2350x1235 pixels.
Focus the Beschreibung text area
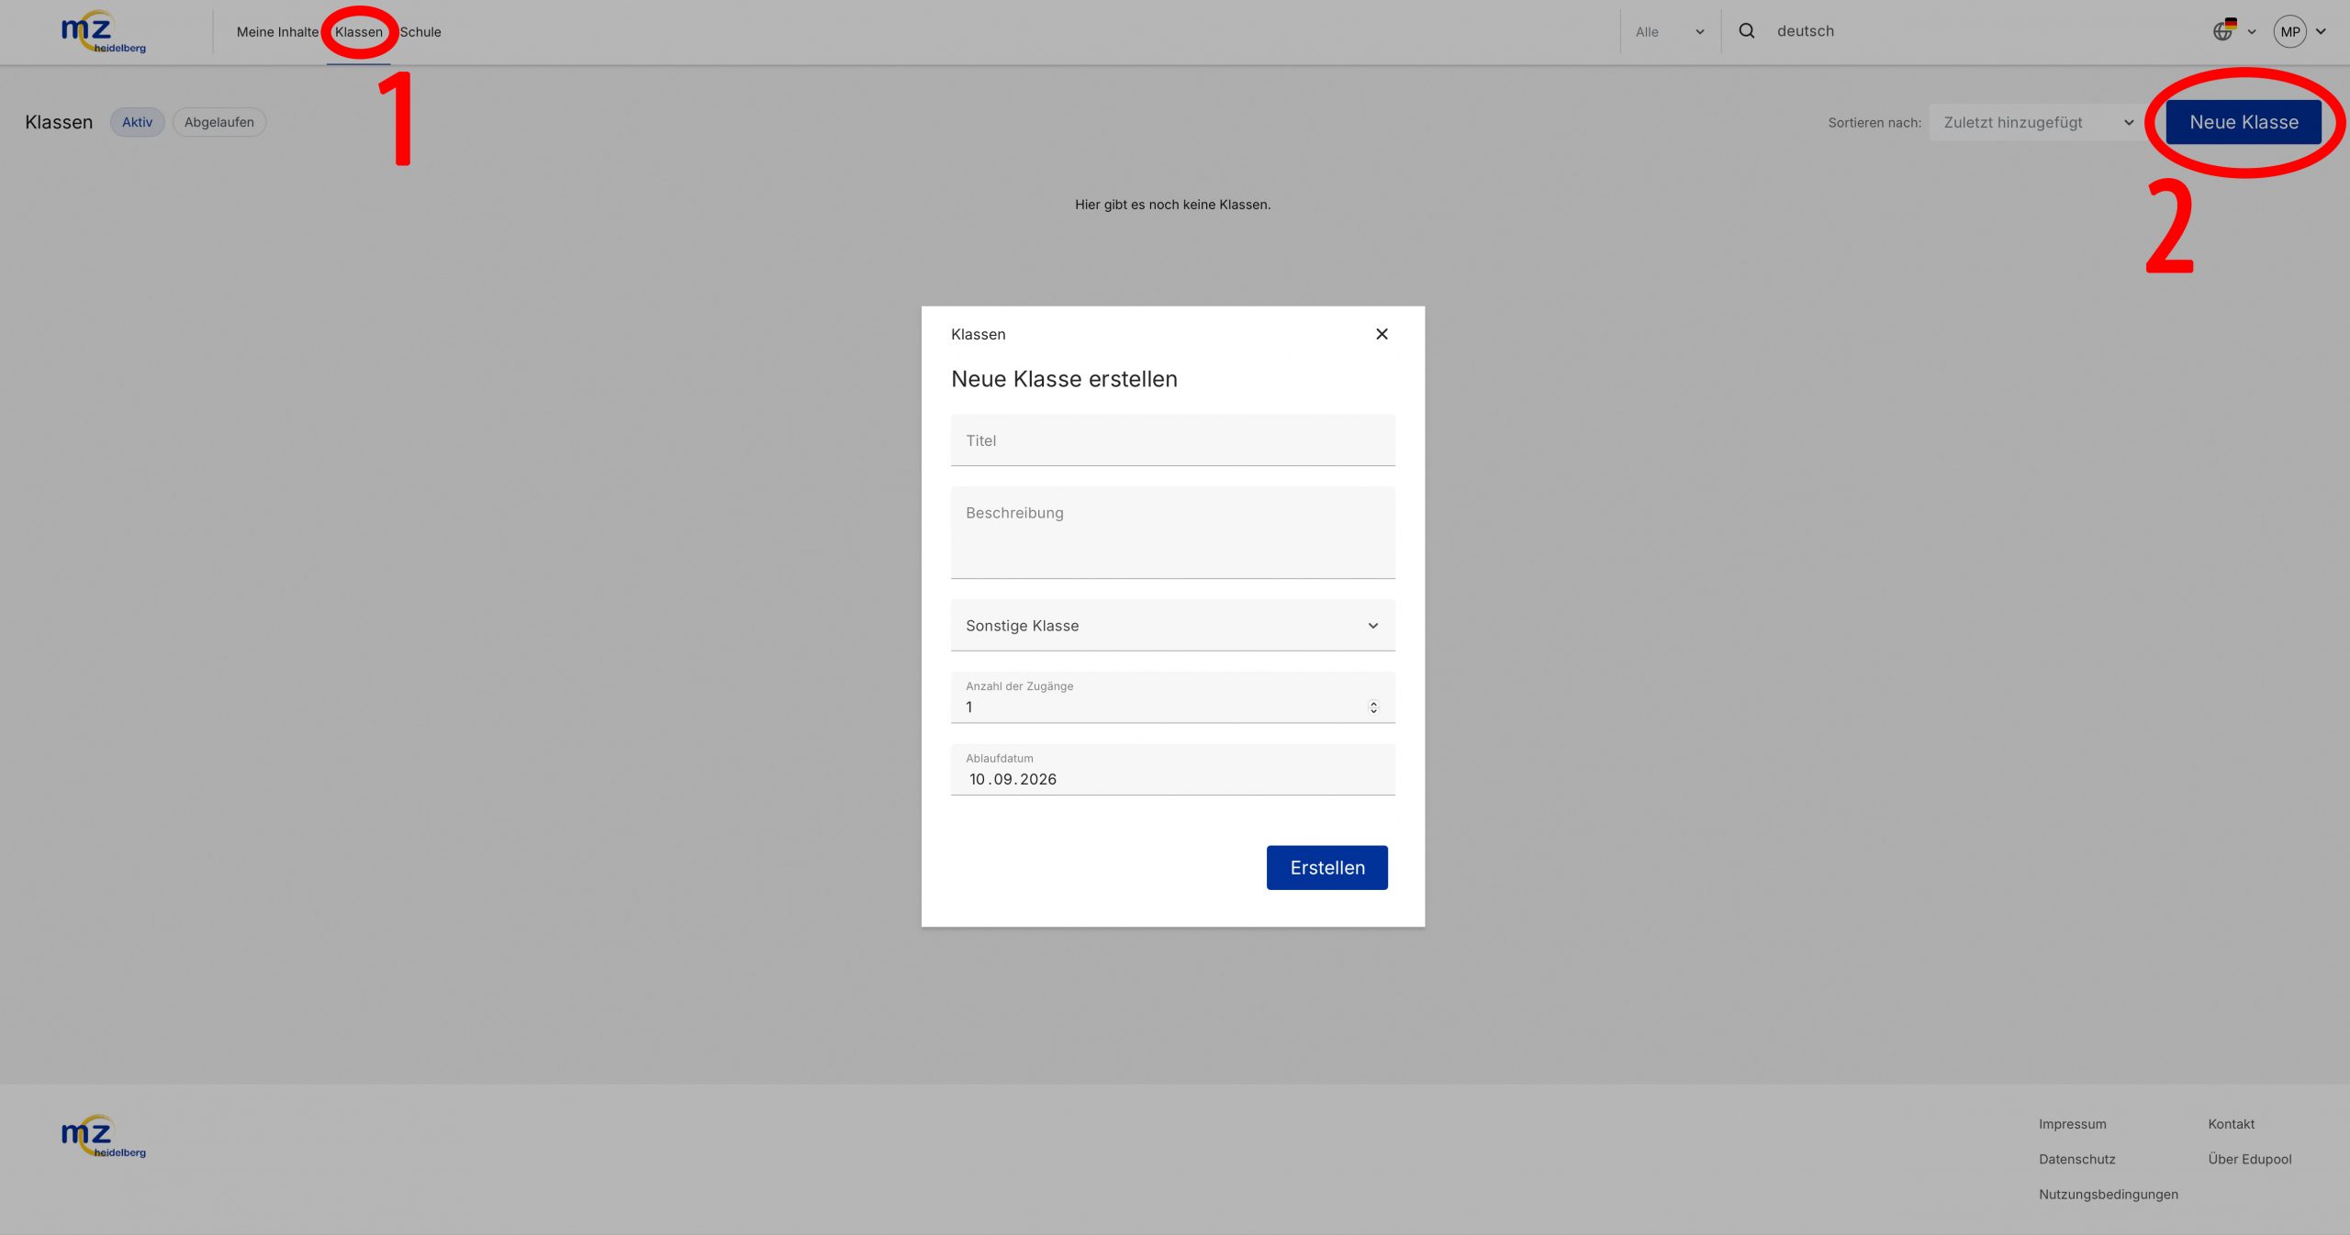[1172, 533]
